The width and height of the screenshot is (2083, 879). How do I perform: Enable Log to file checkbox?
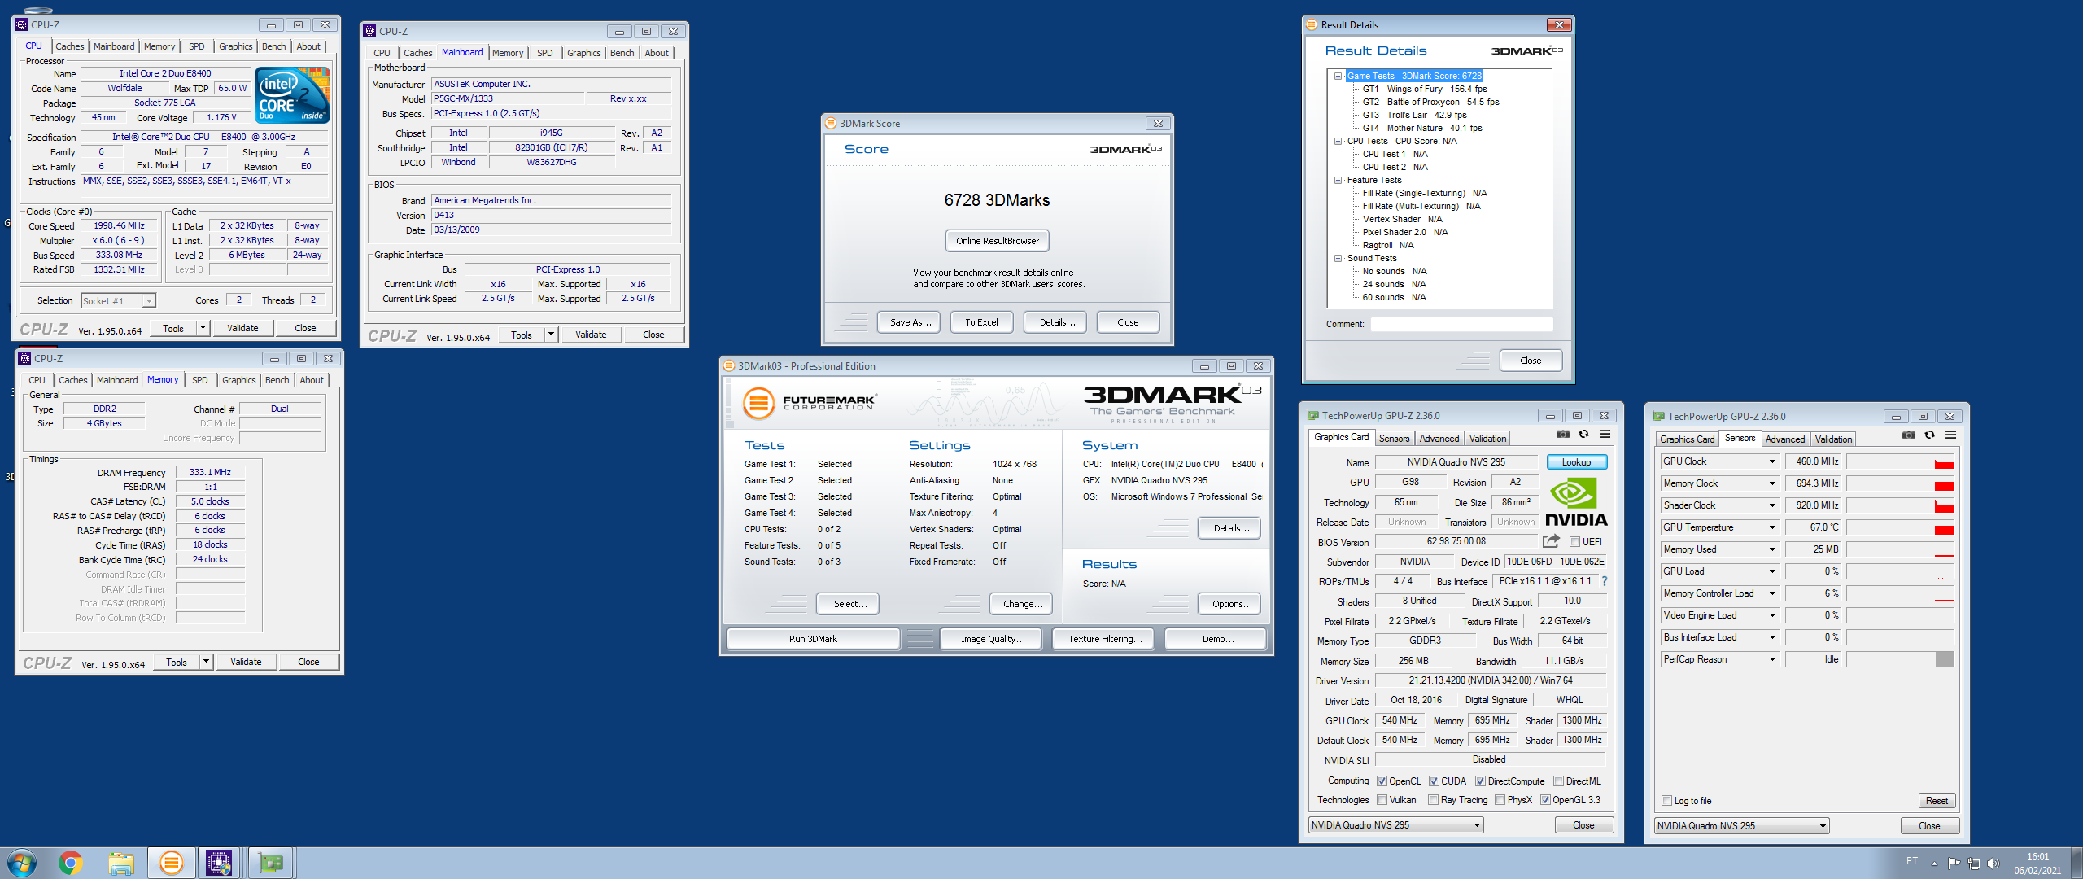(1666, 801)
